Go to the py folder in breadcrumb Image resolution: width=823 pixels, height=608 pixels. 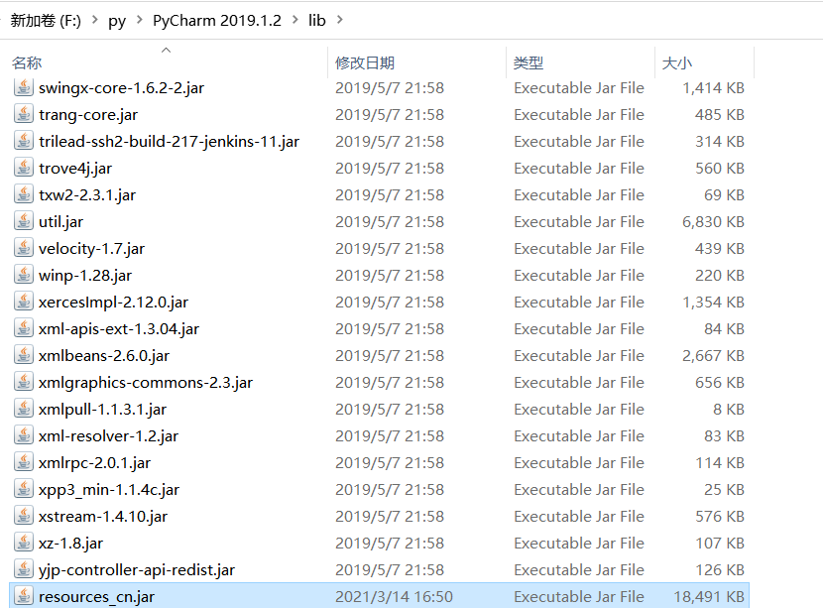click(117, 21)
